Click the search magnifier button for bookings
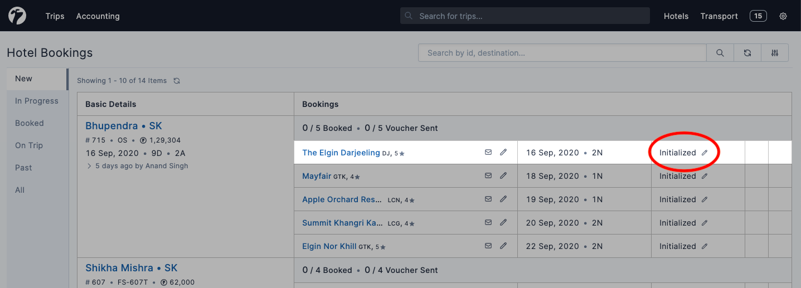801x288 pixels. 720,53
